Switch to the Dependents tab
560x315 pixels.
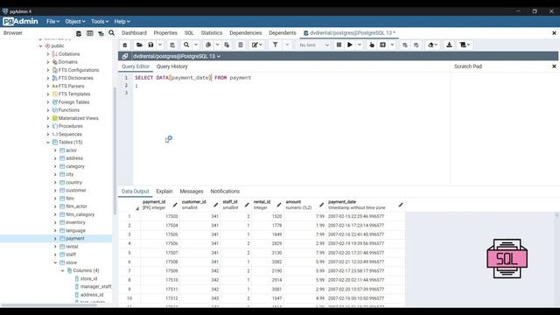(283, 33)
